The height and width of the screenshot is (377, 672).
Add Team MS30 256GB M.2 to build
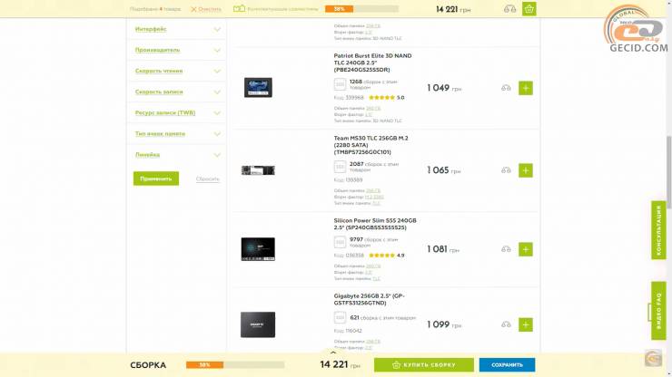point(526,170)
